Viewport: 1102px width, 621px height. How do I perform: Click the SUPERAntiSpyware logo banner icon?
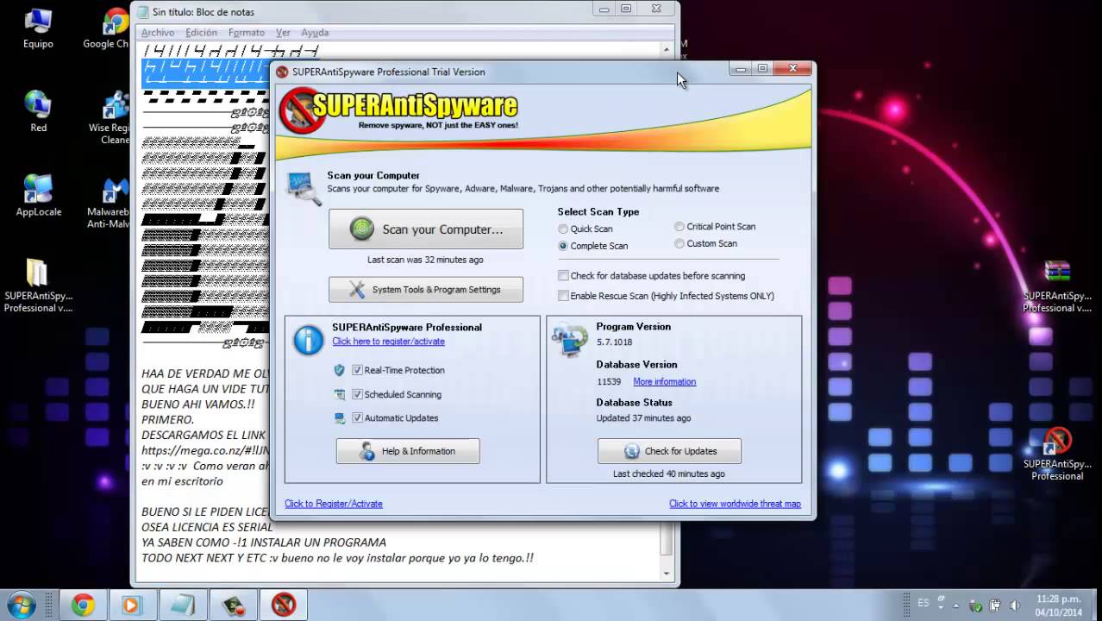(x=302, y=110)
